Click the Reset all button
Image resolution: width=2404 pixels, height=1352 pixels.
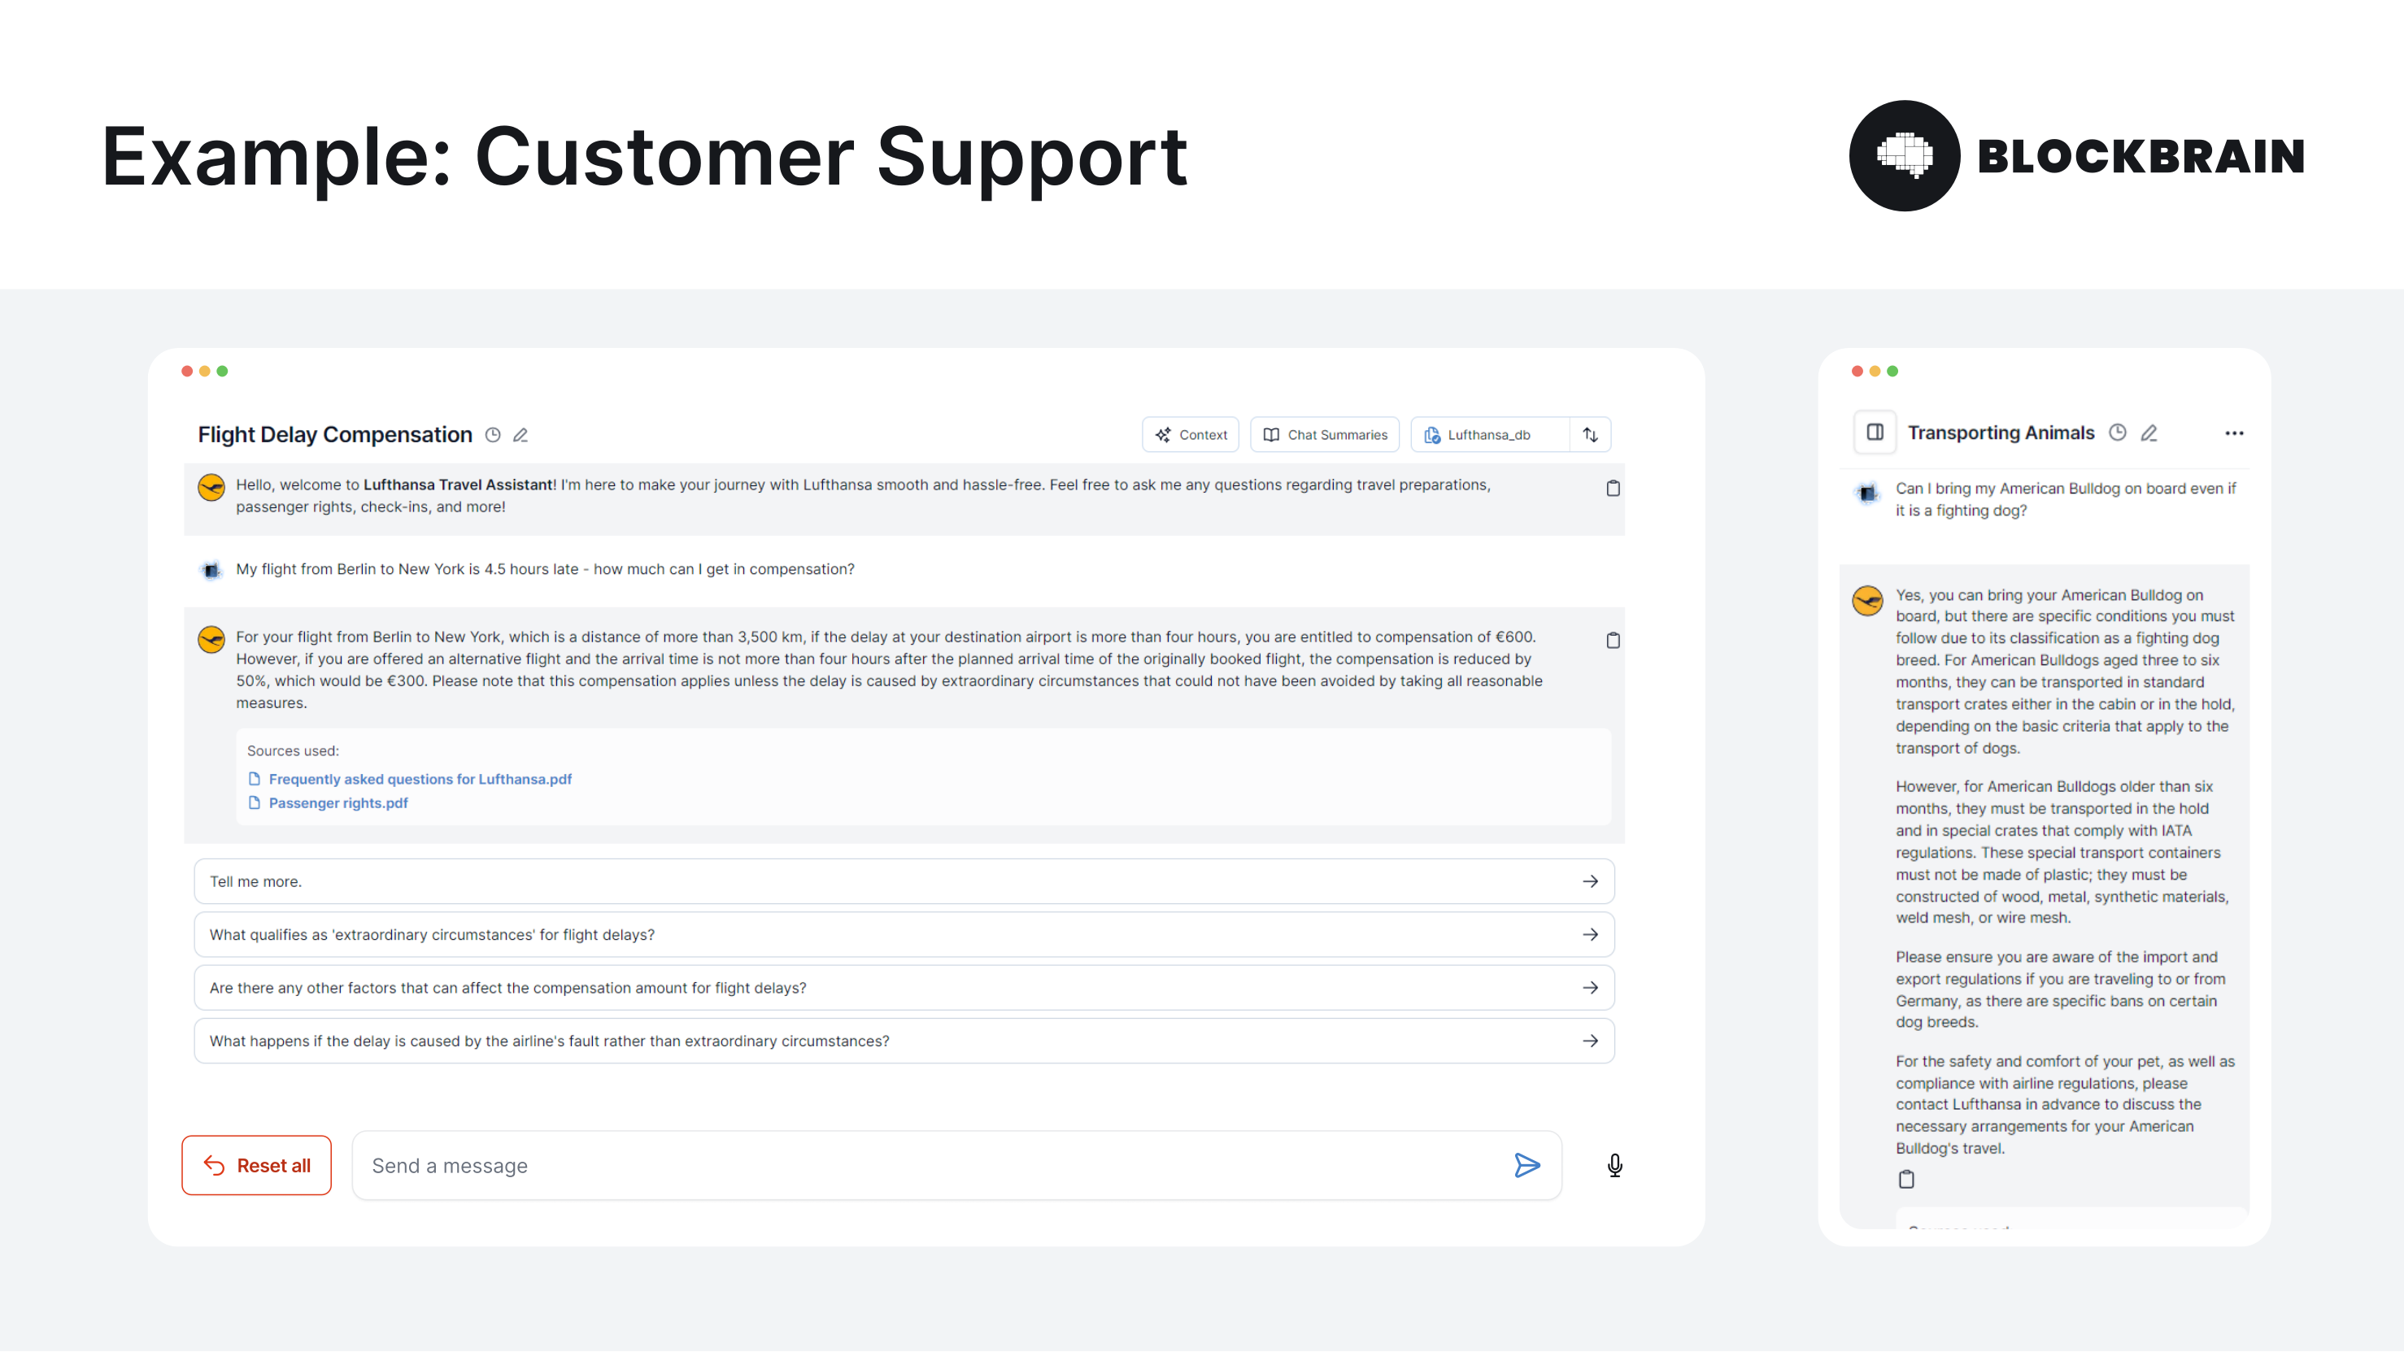(x=257, y=1165)
